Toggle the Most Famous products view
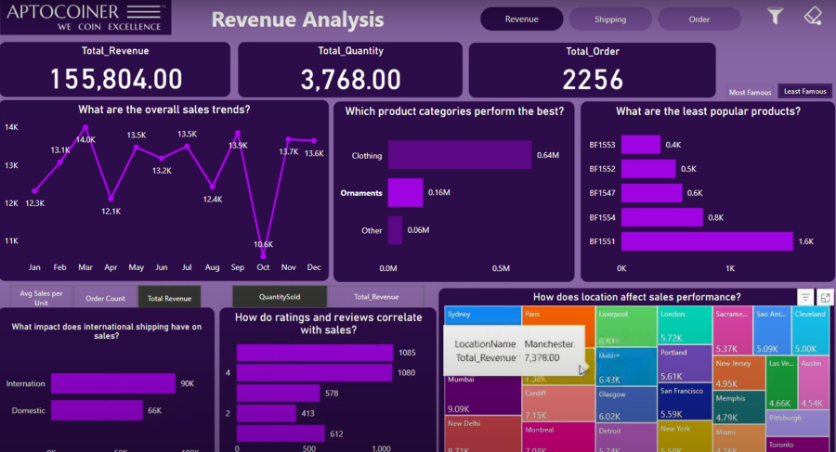Image resolution: width=836 pixels, height=452 pixels. pos(751,92)
